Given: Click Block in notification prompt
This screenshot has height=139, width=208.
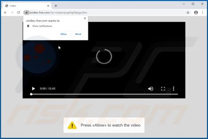Looking at the screenshot, I should click(x=78, y=34).
